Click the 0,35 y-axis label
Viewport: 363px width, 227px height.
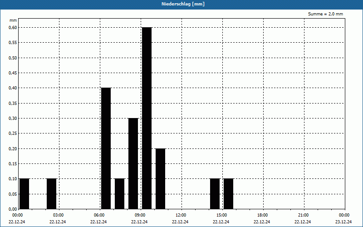click(13, 104)
